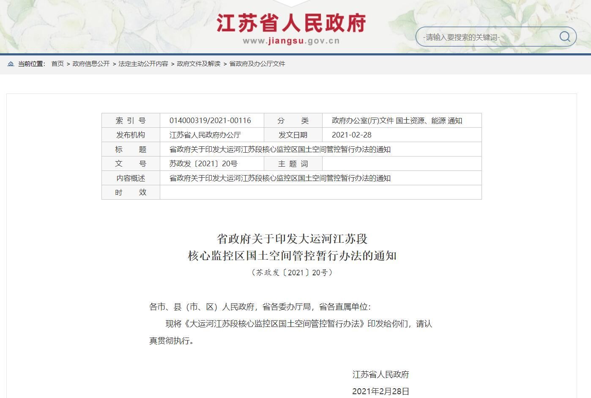591x398 pixels.
Task: Click the date 2021年2月28日
Action: coord(381,392)
